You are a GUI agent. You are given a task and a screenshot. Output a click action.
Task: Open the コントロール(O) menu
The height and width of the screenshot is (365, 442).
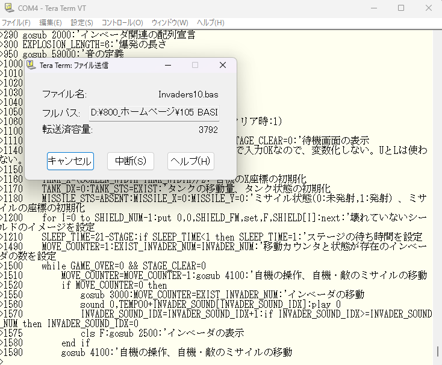pos(122,22)
